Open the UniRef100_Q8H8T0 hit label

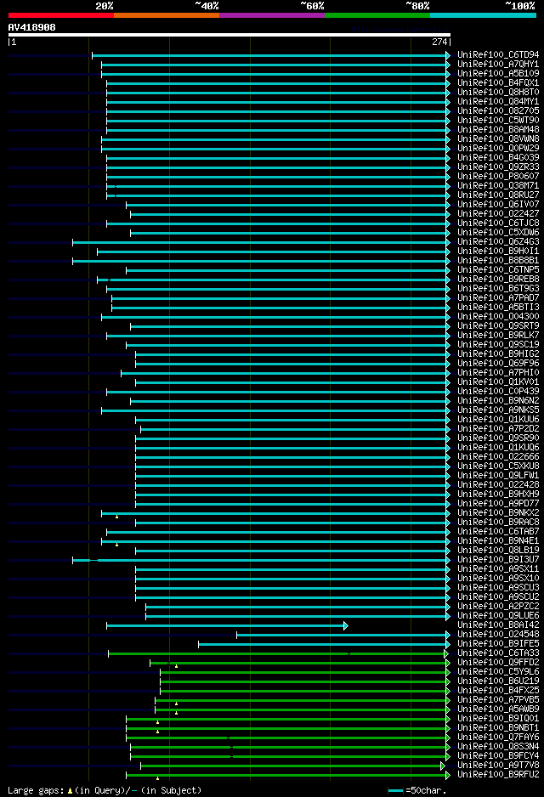click(498, 92)
